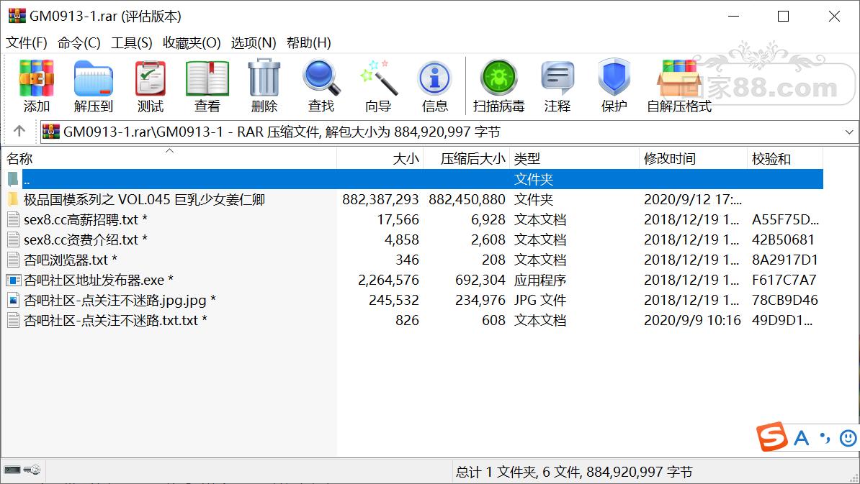The width and height of the screenshot is (860, 484).
Task: Click the drive icon in the status bar
Action: pyautogui.click(x=12, y=470)
